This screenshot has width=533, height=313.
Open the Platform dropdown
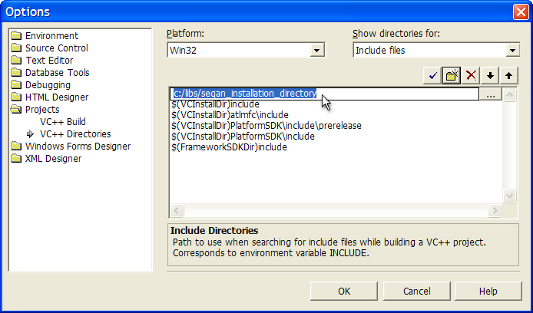tap(316, 51)
